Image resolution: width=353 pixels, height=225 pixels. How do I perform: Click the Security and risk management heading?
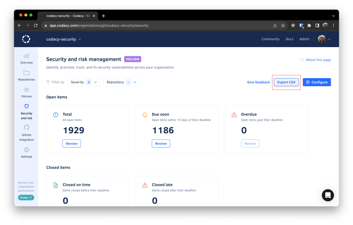click(x=84, y=59)
